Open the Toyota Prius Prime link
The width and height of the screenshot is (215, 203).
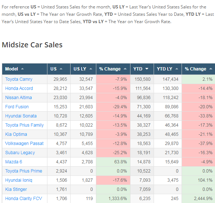point(24,171)
